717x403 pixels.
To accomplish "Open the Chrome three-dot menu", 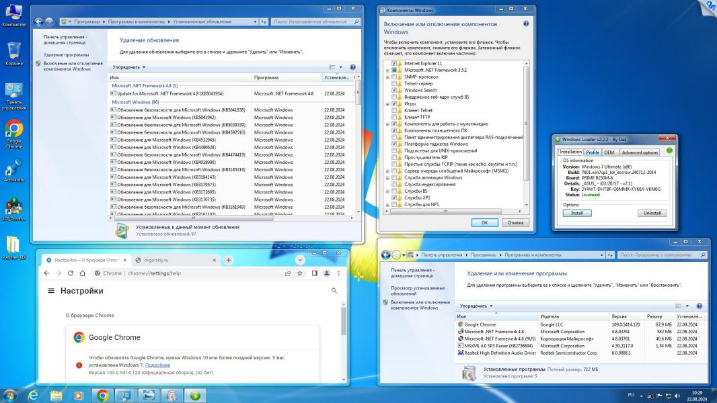I will tap(338, 273).
